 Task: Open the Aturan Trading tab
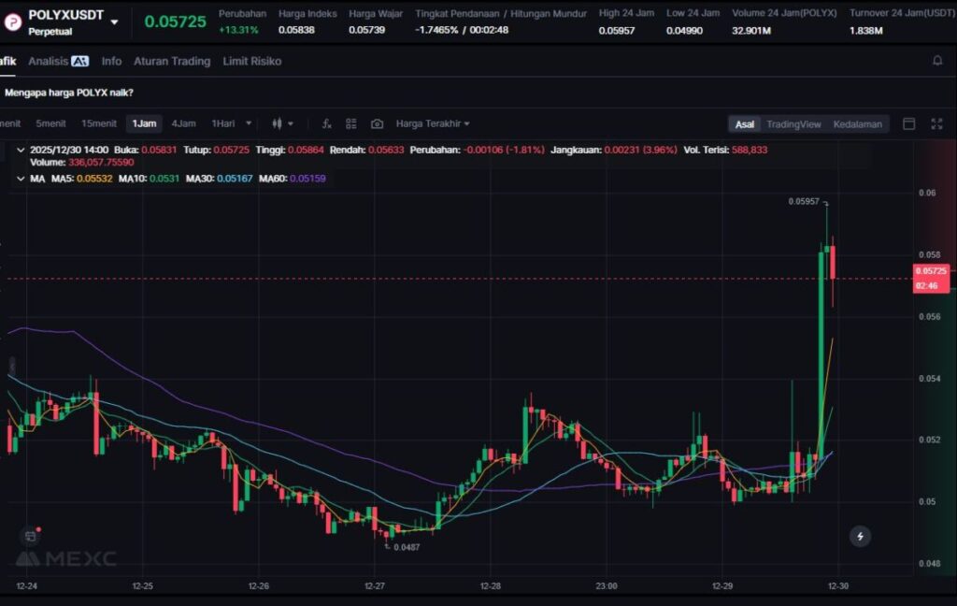tap(171, 61)
